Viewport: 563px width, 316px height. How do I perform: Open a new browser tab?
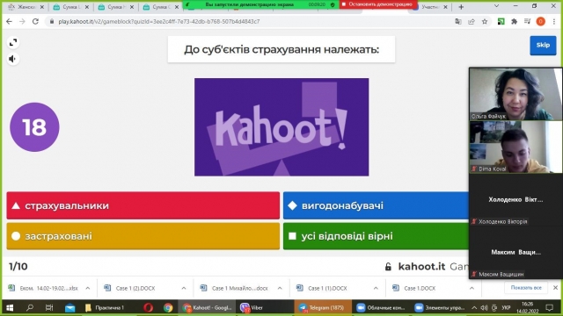coord(461,7)
